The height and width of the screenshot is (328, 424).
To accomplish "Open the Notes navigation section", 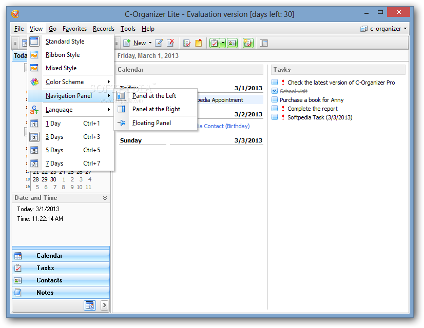I will (61, 292).
